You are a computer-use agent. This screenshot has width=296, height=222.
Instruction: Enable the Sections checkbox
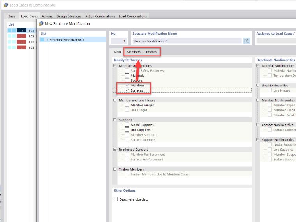pos(127,80)
